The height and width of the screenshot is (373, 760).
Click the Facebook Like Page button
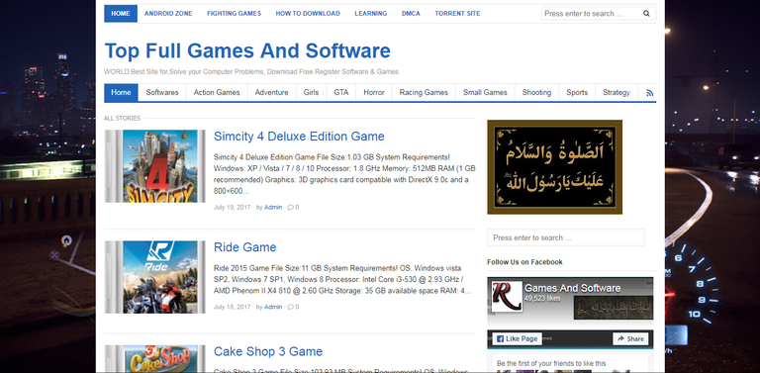point(517,338)
